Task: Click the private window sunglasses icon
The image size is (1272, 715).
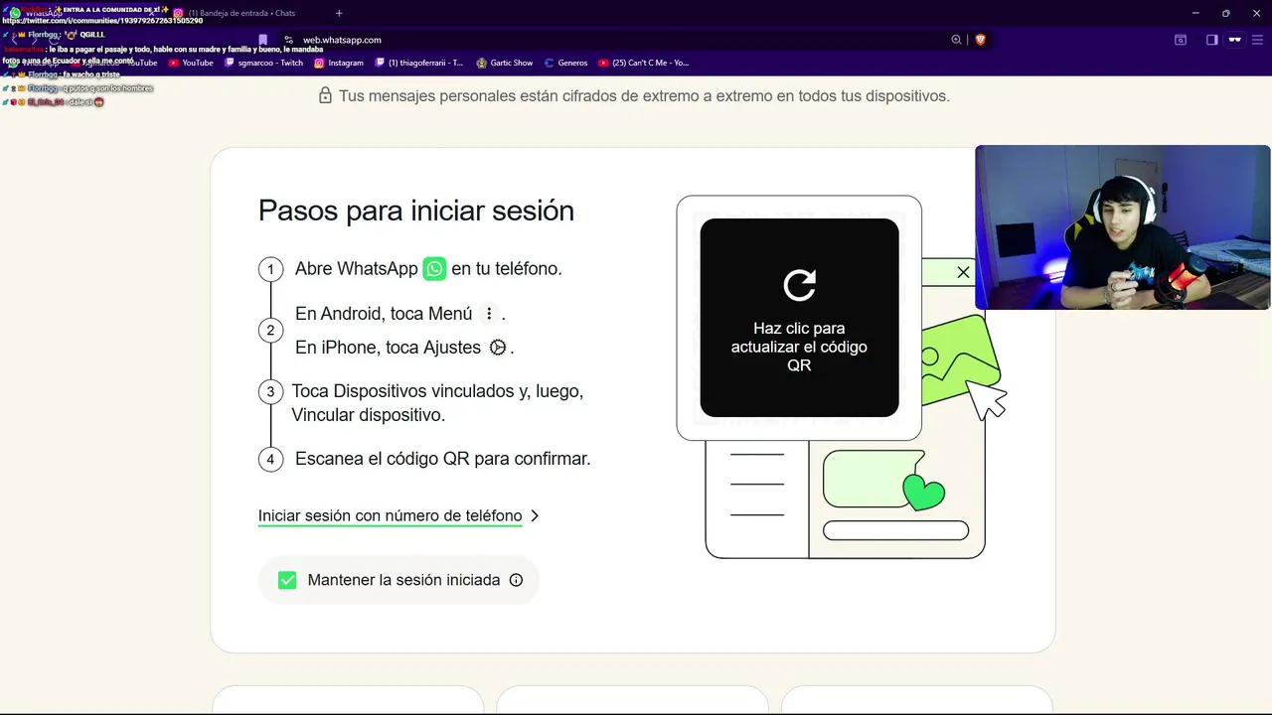Action: point(1235,40)
